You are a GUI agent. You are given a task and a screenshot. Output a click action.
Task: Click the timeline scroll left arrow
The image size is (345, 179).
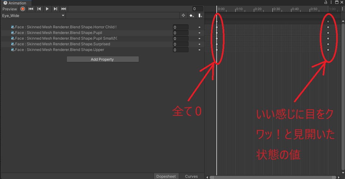tap(207, 177)
